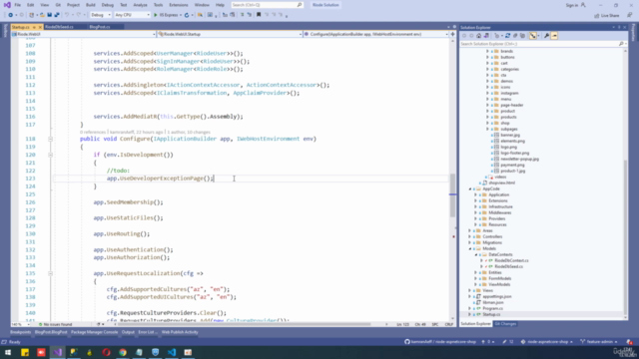Switch to the RiodeDbSeed.cs tab
This screenshot has width=639, height=359.
tap(60, 27)
